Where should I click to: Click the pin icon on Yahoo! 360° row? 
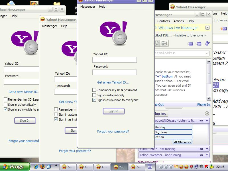[x=201, y=149]
